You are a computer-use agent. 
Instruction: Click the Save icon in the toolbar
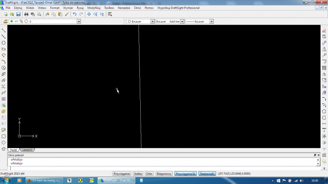click(18, 14)
